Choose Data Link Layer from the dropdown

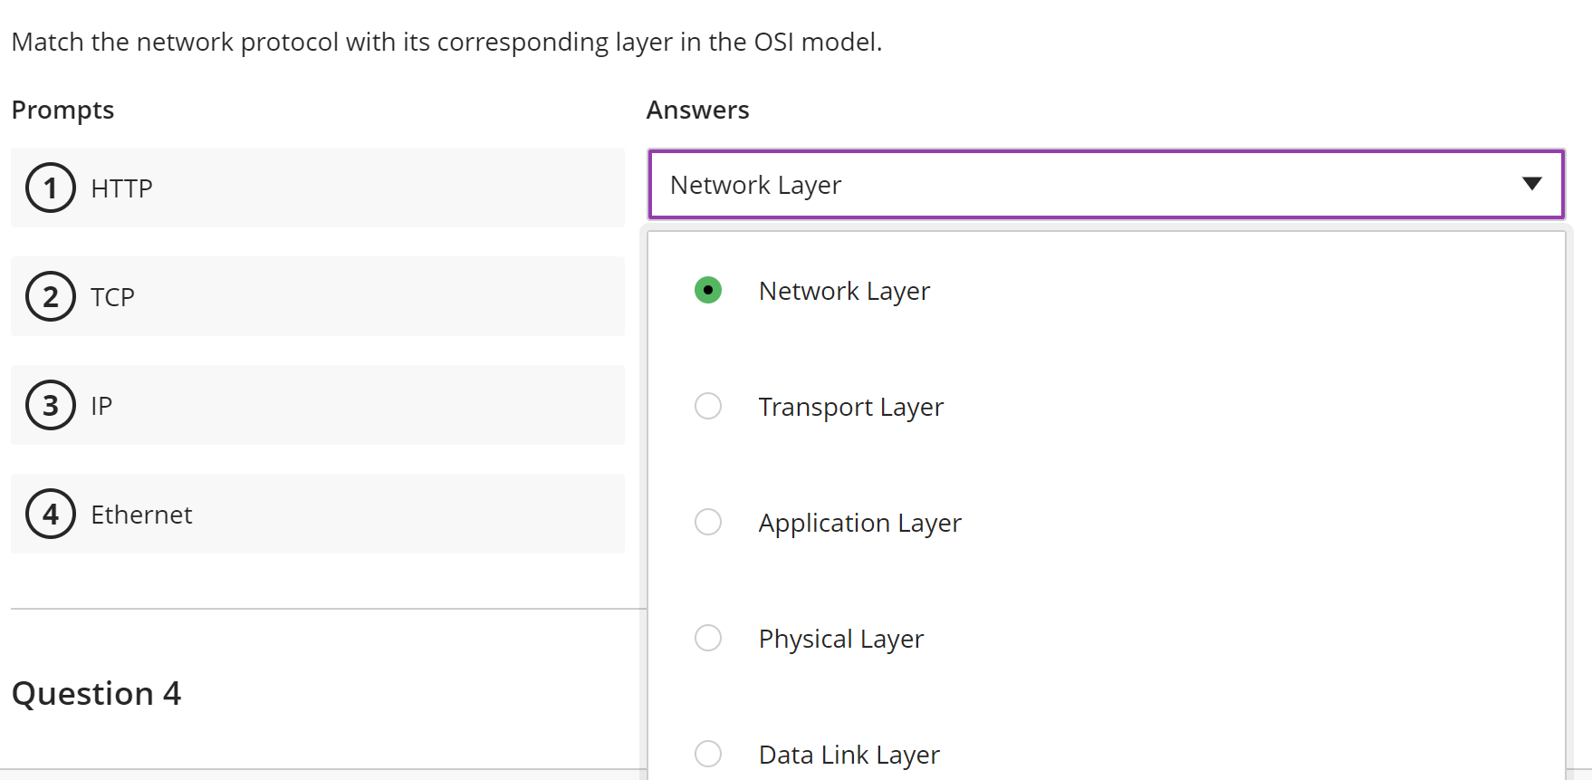click(x=848, y=754)
